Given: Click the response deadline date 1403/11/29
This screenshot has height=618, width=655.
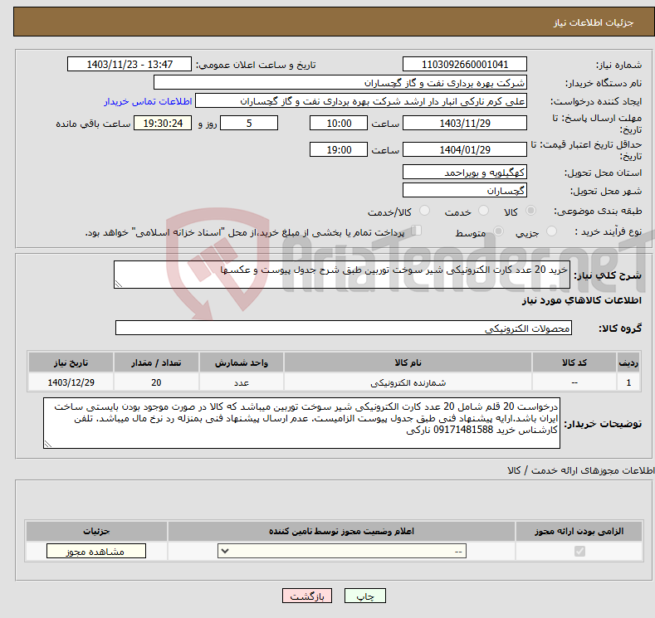Looking at the screenshot, I should tap(465, 123).
